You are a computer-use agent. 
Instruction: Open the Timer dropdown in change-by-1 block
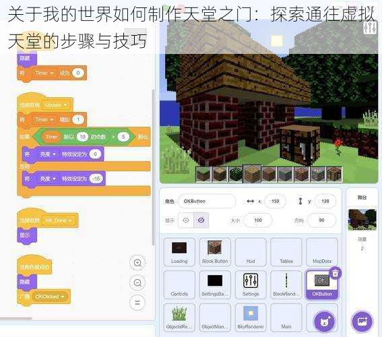coord(44,120)
